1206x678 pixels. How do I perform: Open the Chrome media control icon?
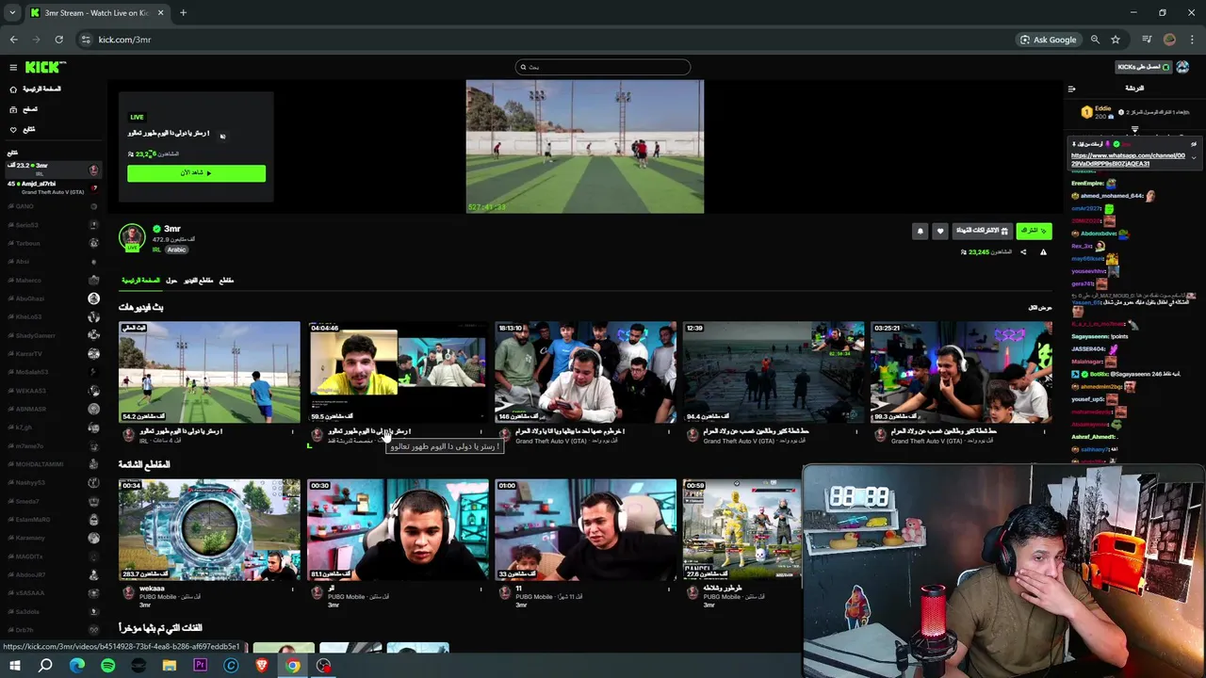pos(1147,40)
